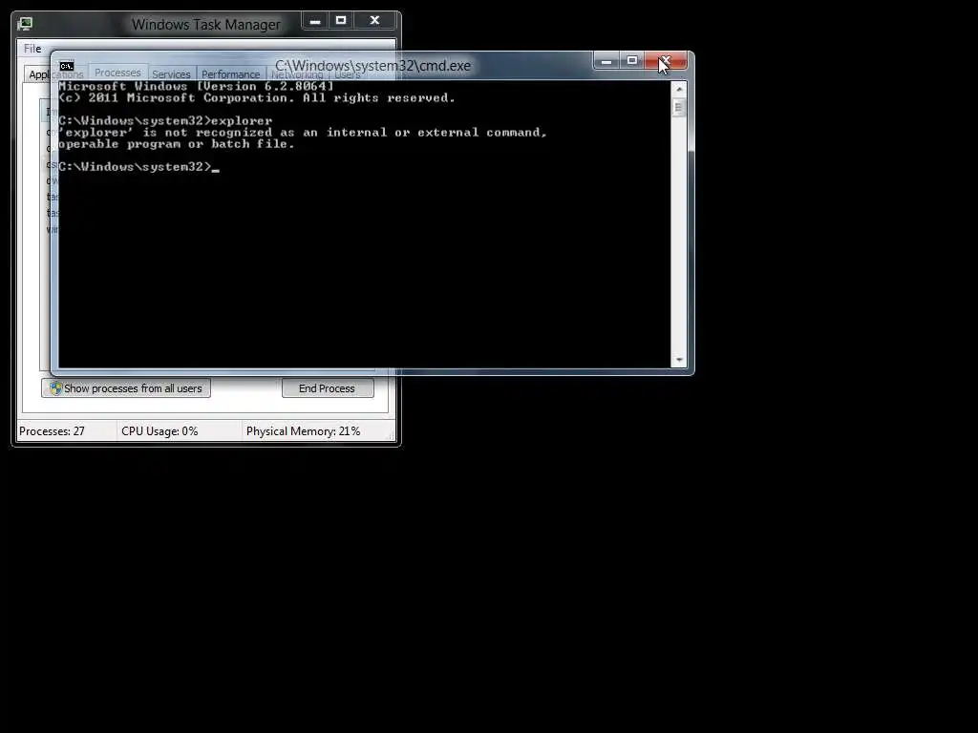Click the End Process button
Viewport: 978px width, 733px height.
[328, 388]
